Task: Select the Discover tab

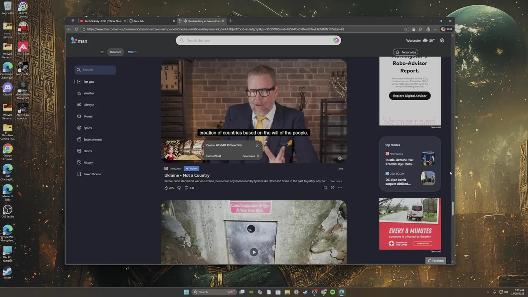Action: tap(115, 52)
